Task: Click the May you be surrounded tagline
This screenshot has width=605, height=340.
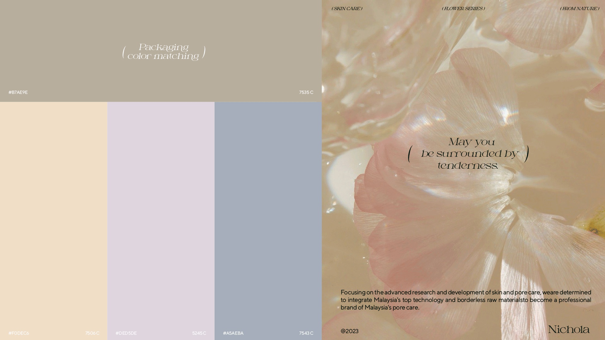Action: coord(469,154)
